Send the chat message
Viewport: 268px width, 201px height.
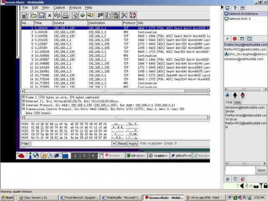[x=261, y=170]
